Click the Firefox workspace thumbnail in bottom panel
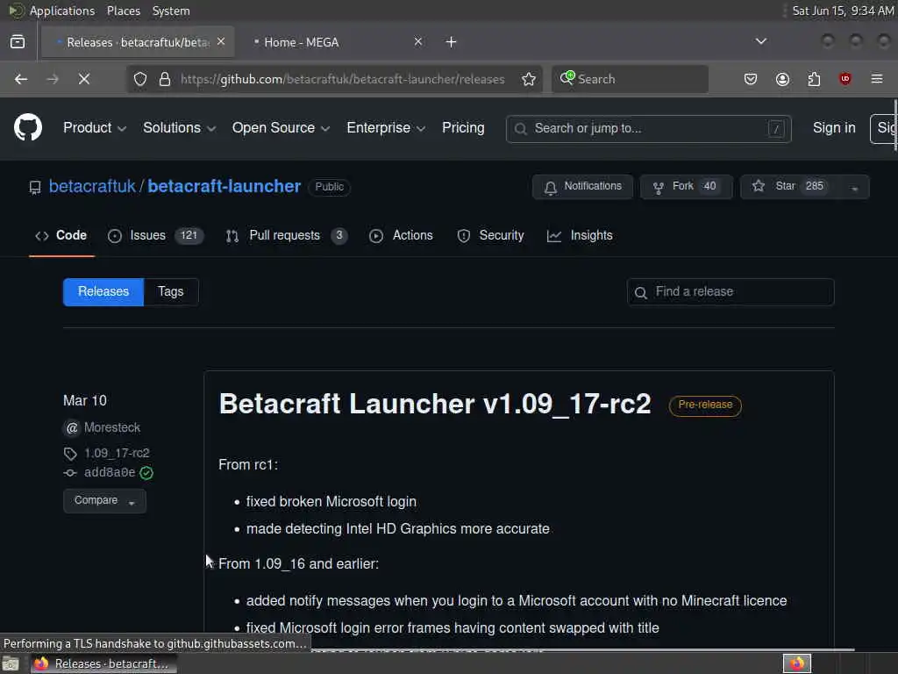 [796, 663]
